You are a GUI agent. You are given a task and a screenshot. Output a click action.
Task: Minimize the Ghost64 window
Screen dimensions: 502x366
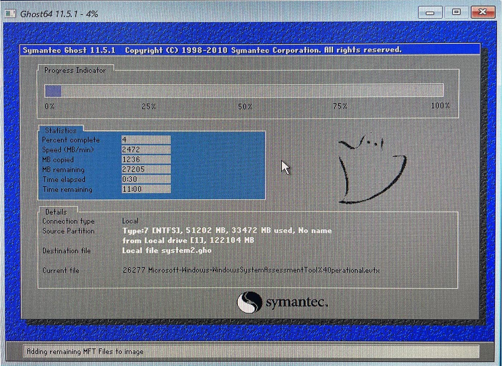click(430, 13)
